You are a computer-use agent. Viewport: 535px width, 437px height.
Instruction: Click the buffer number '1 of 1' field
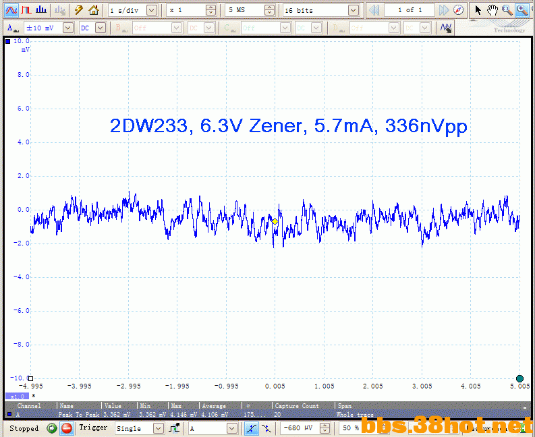pyautogui.click(x=410, y=11)
